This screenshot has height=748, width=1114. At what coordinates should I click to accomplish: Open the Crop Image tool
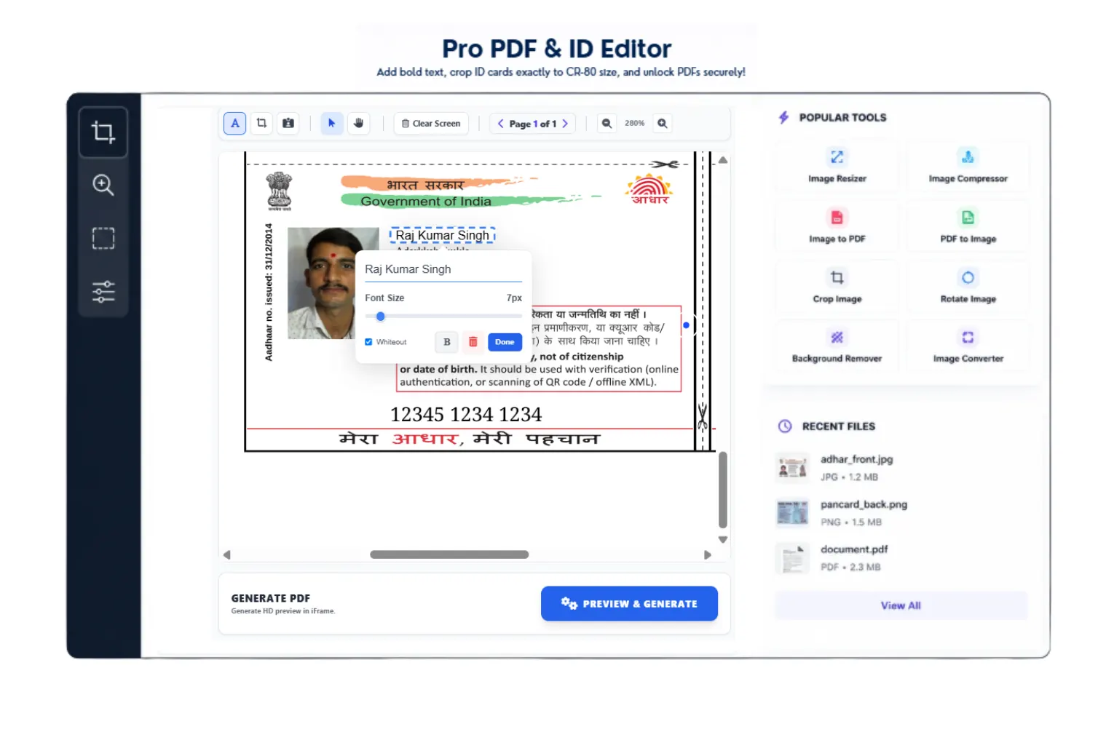(837, 287)
